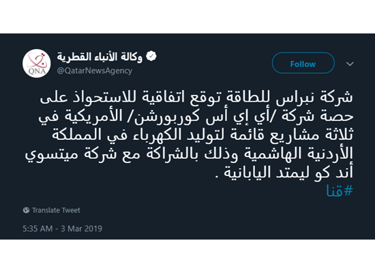Follow the Qatar News Agency account
375x273 pixels.
303,63
